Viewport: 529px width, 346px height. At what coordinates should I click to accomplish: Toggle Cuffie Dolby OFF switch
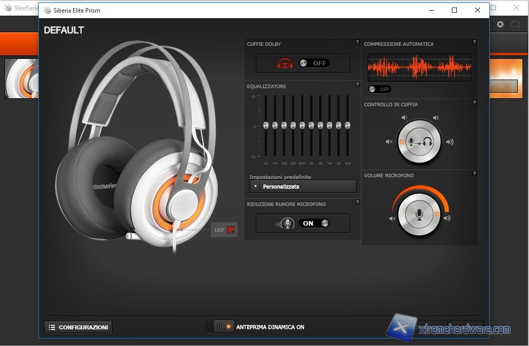point(314,63)
